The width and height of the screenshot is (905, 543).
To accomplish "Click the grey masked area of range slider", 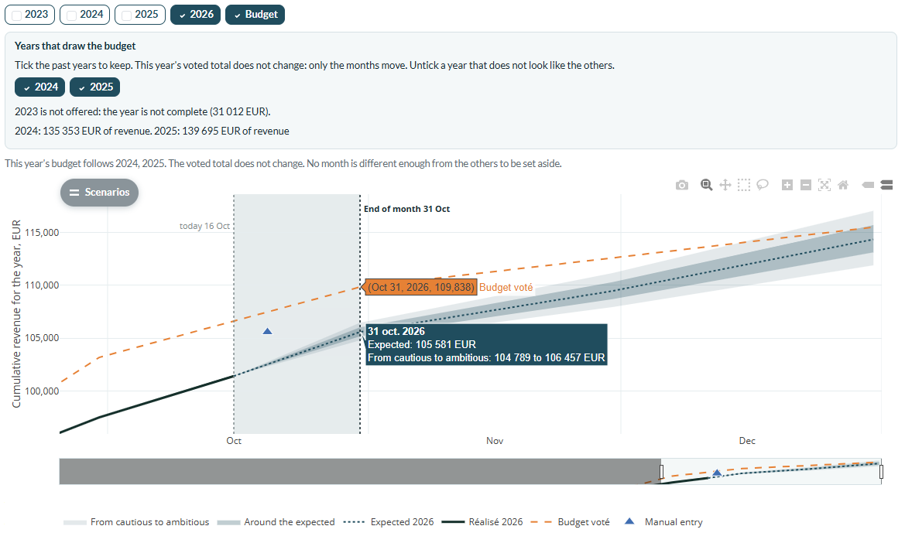I will pyautogui.click(x=359, y=472).
